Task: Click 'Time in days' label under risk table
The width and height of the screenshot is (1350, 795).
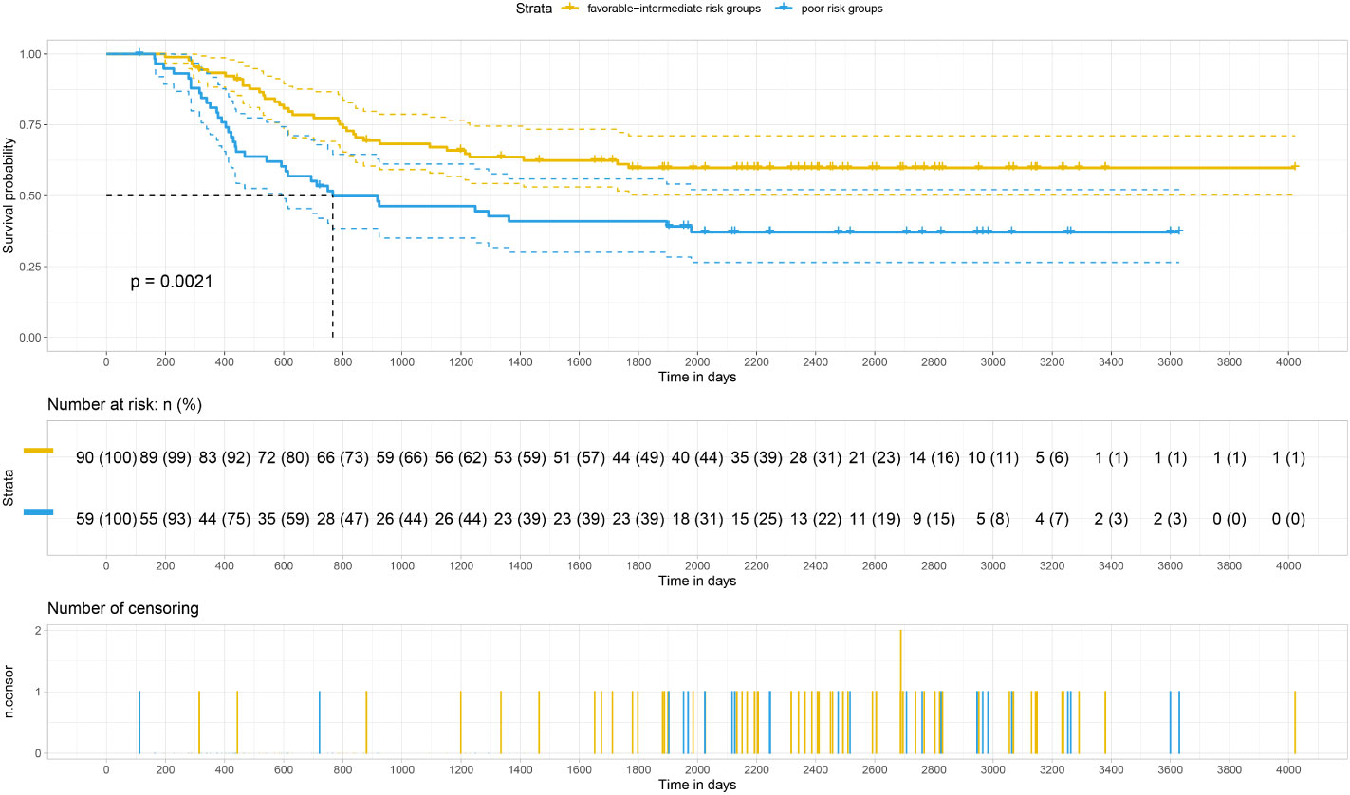Action: (x=697, y=581)
